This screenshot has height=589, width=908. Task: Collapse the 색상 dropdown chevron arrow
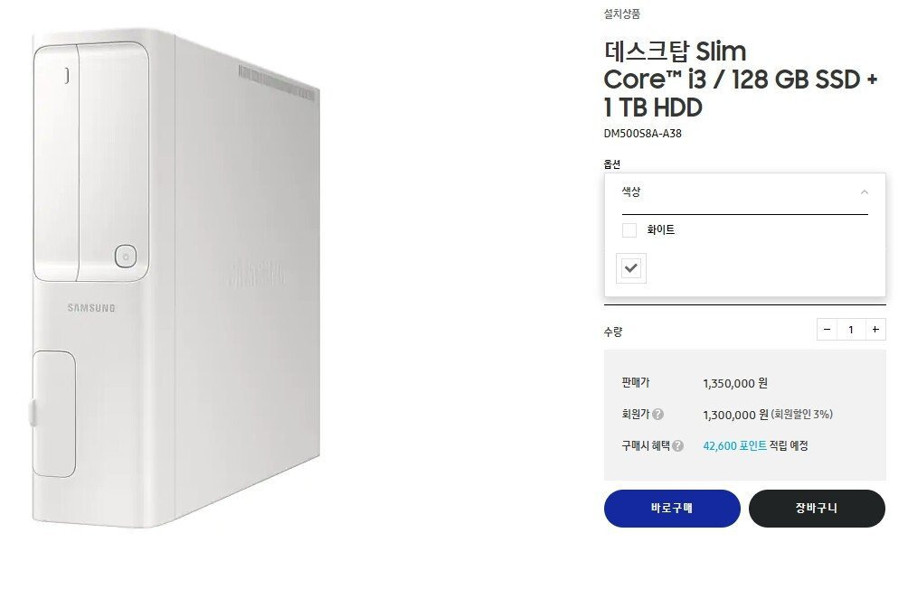point(864,192)
